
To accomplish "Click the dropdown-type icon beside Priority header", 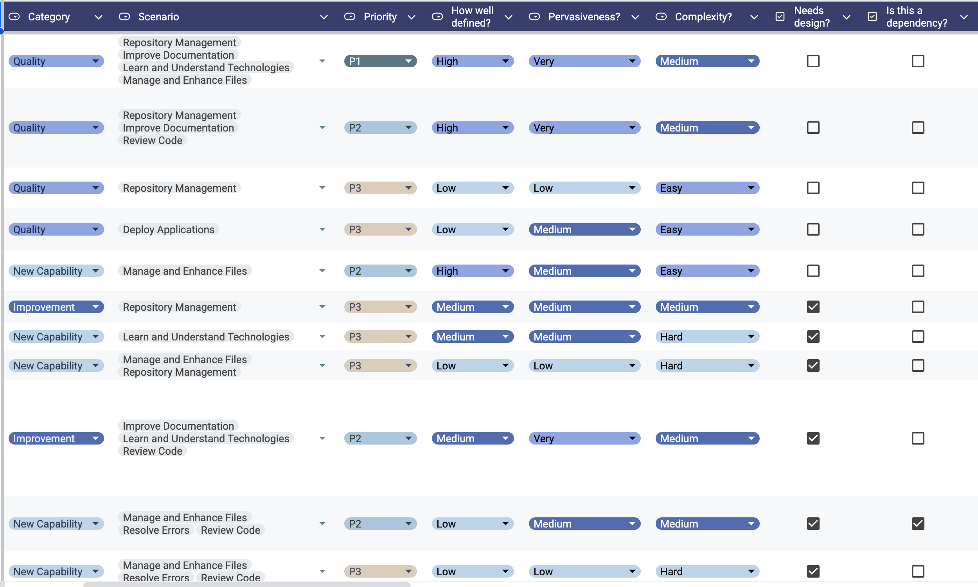I will 349,16.
